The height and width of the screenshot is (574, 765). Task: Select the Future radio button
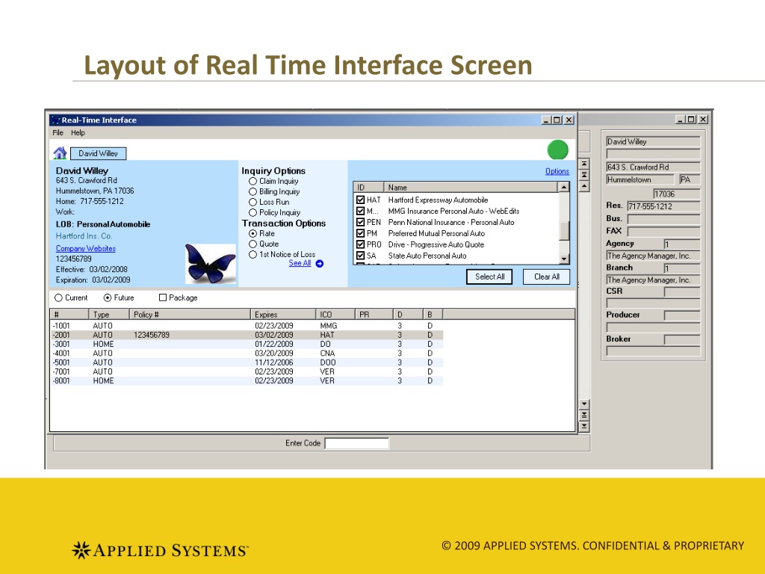pyautogui.click(x=108, y=297)
